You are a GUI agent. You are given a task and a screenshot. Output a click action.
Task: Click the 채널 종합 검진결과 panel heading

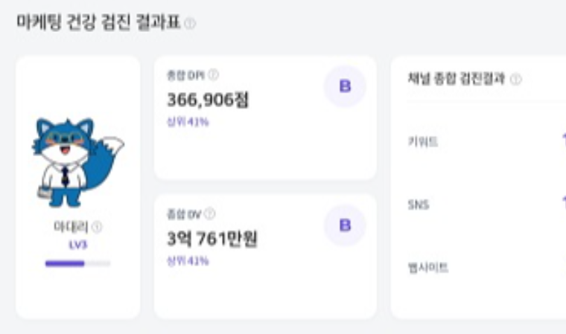click(x=457, y=79)
